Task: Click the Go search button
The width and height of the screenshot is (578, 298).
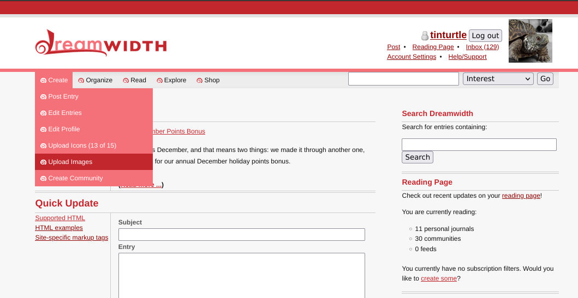Action: [545, 79]
